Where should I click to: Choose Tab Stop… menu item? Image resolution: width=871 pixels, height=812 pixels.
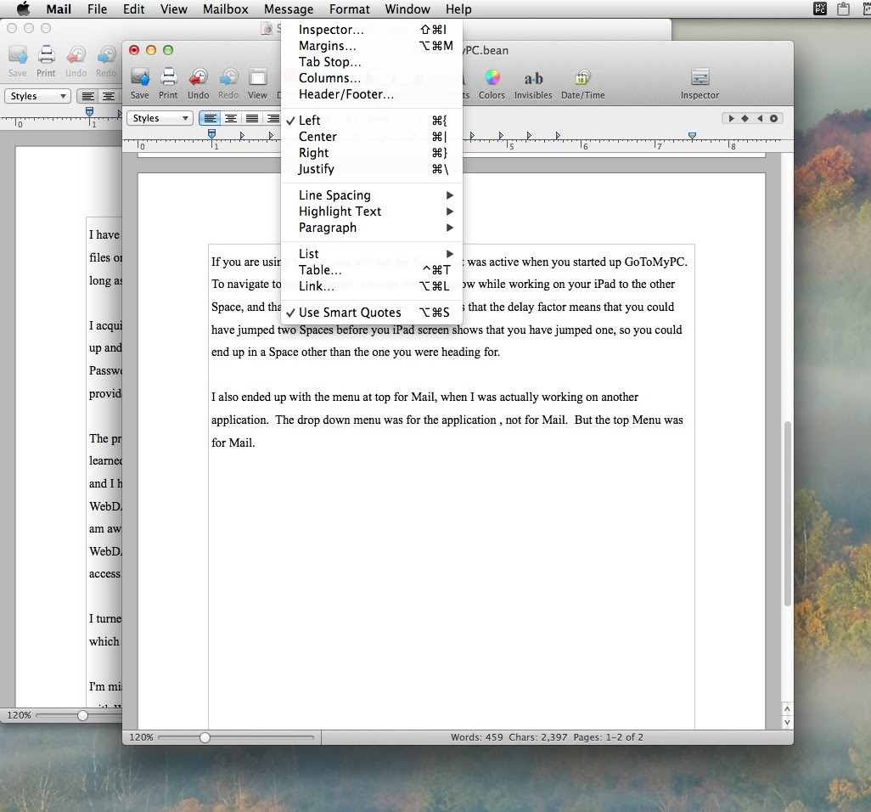pos(372,62)
